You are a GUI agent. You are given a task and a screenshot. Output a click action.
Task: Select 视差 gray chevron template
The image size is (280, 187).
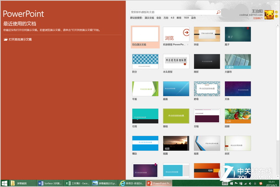[207, 143]
